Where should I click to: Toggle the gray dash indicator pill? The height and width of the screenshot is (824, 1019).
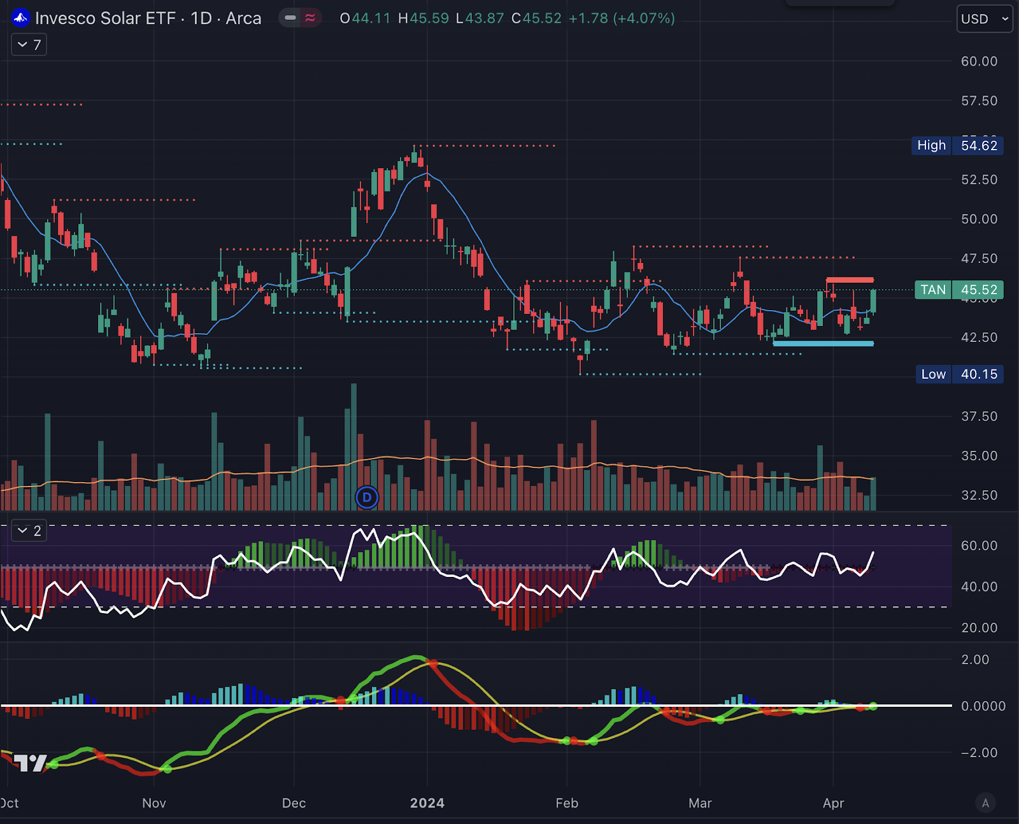(290, 18)
